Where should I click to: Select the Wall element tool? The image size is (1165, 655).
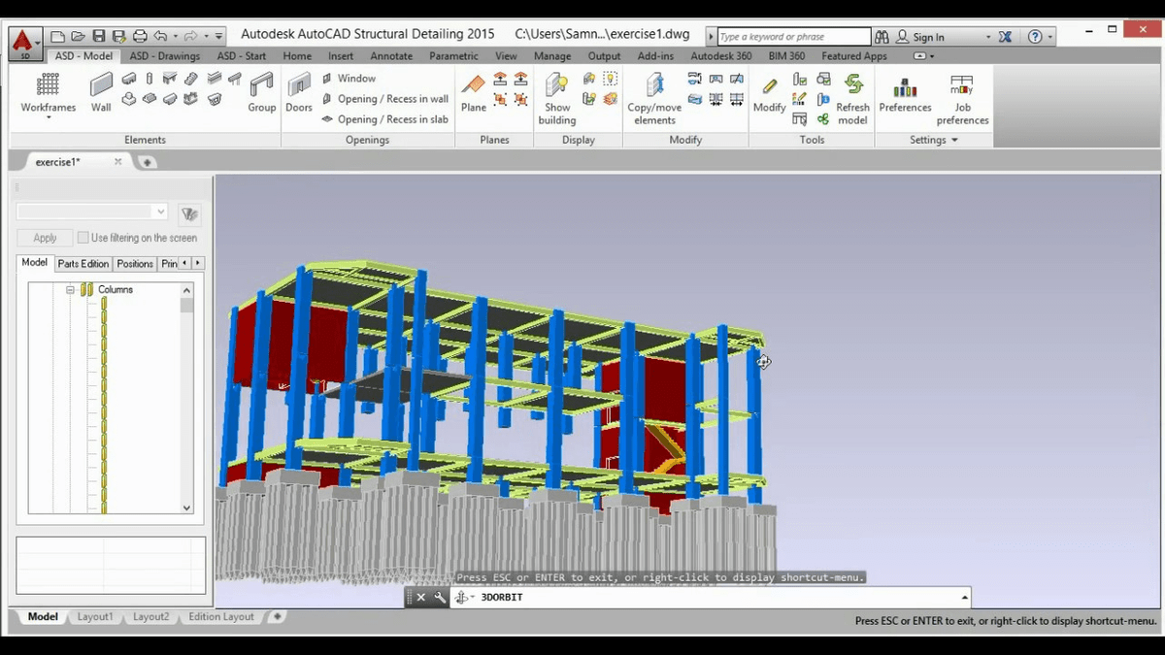pos(101,93)
